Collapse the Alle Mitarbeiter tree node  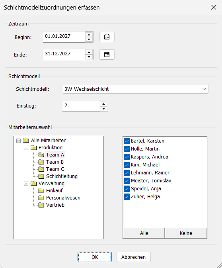click(18, 141)
